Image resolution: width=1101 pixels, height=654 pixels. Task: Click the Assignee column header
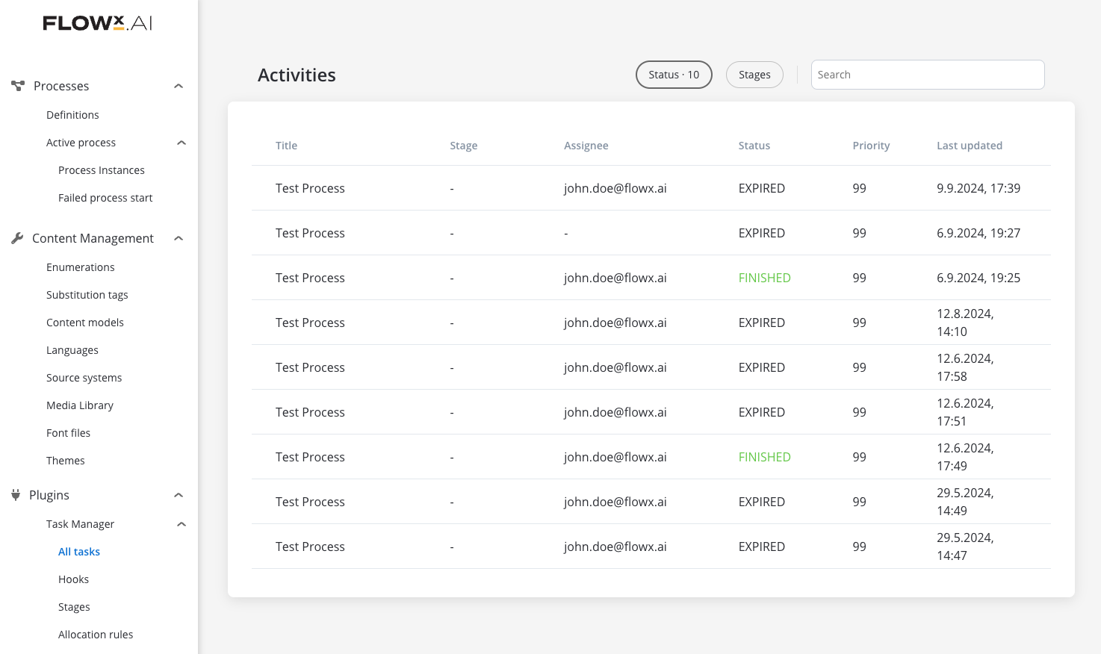[x=586, y=146]
